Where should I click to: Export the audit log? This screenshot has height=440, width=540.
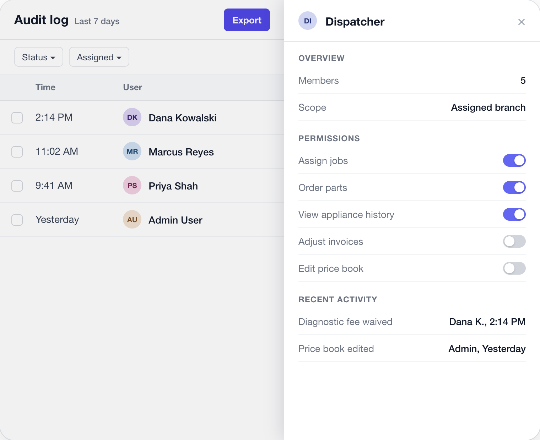[247, 20]
